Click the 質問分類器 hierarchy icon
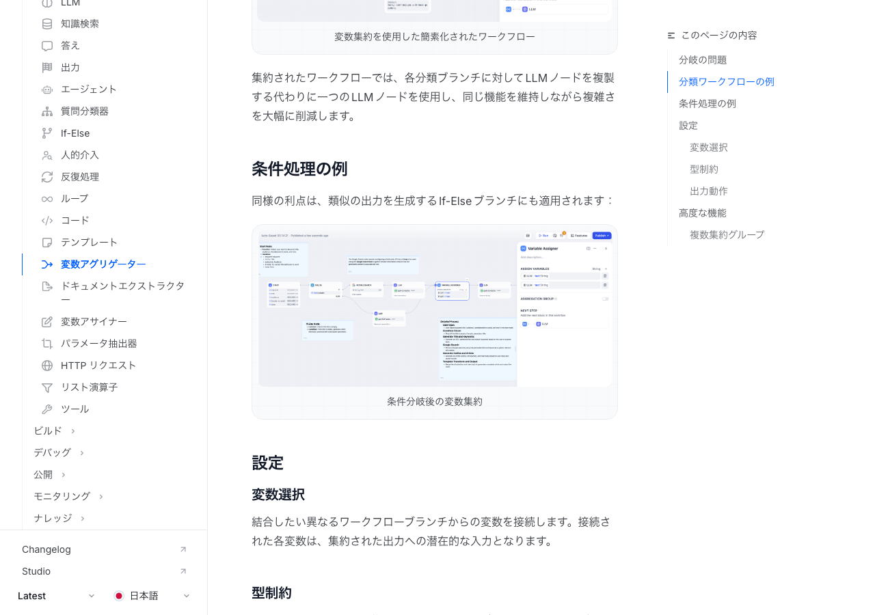Image resolution: width=875 pixels, height=615 pixels. point(47,111)
